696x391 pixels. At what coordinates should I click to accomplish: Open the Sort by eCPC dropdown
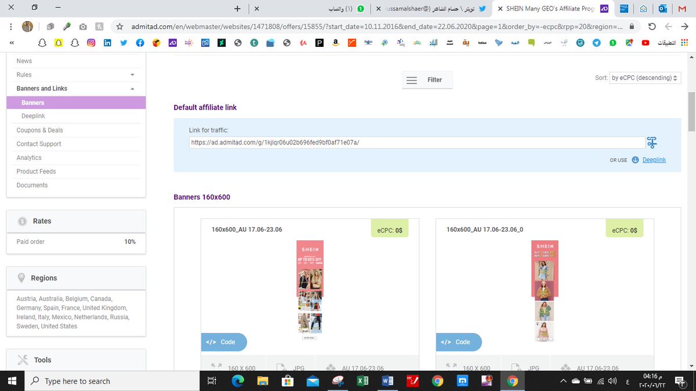click(x=646, y=78)
